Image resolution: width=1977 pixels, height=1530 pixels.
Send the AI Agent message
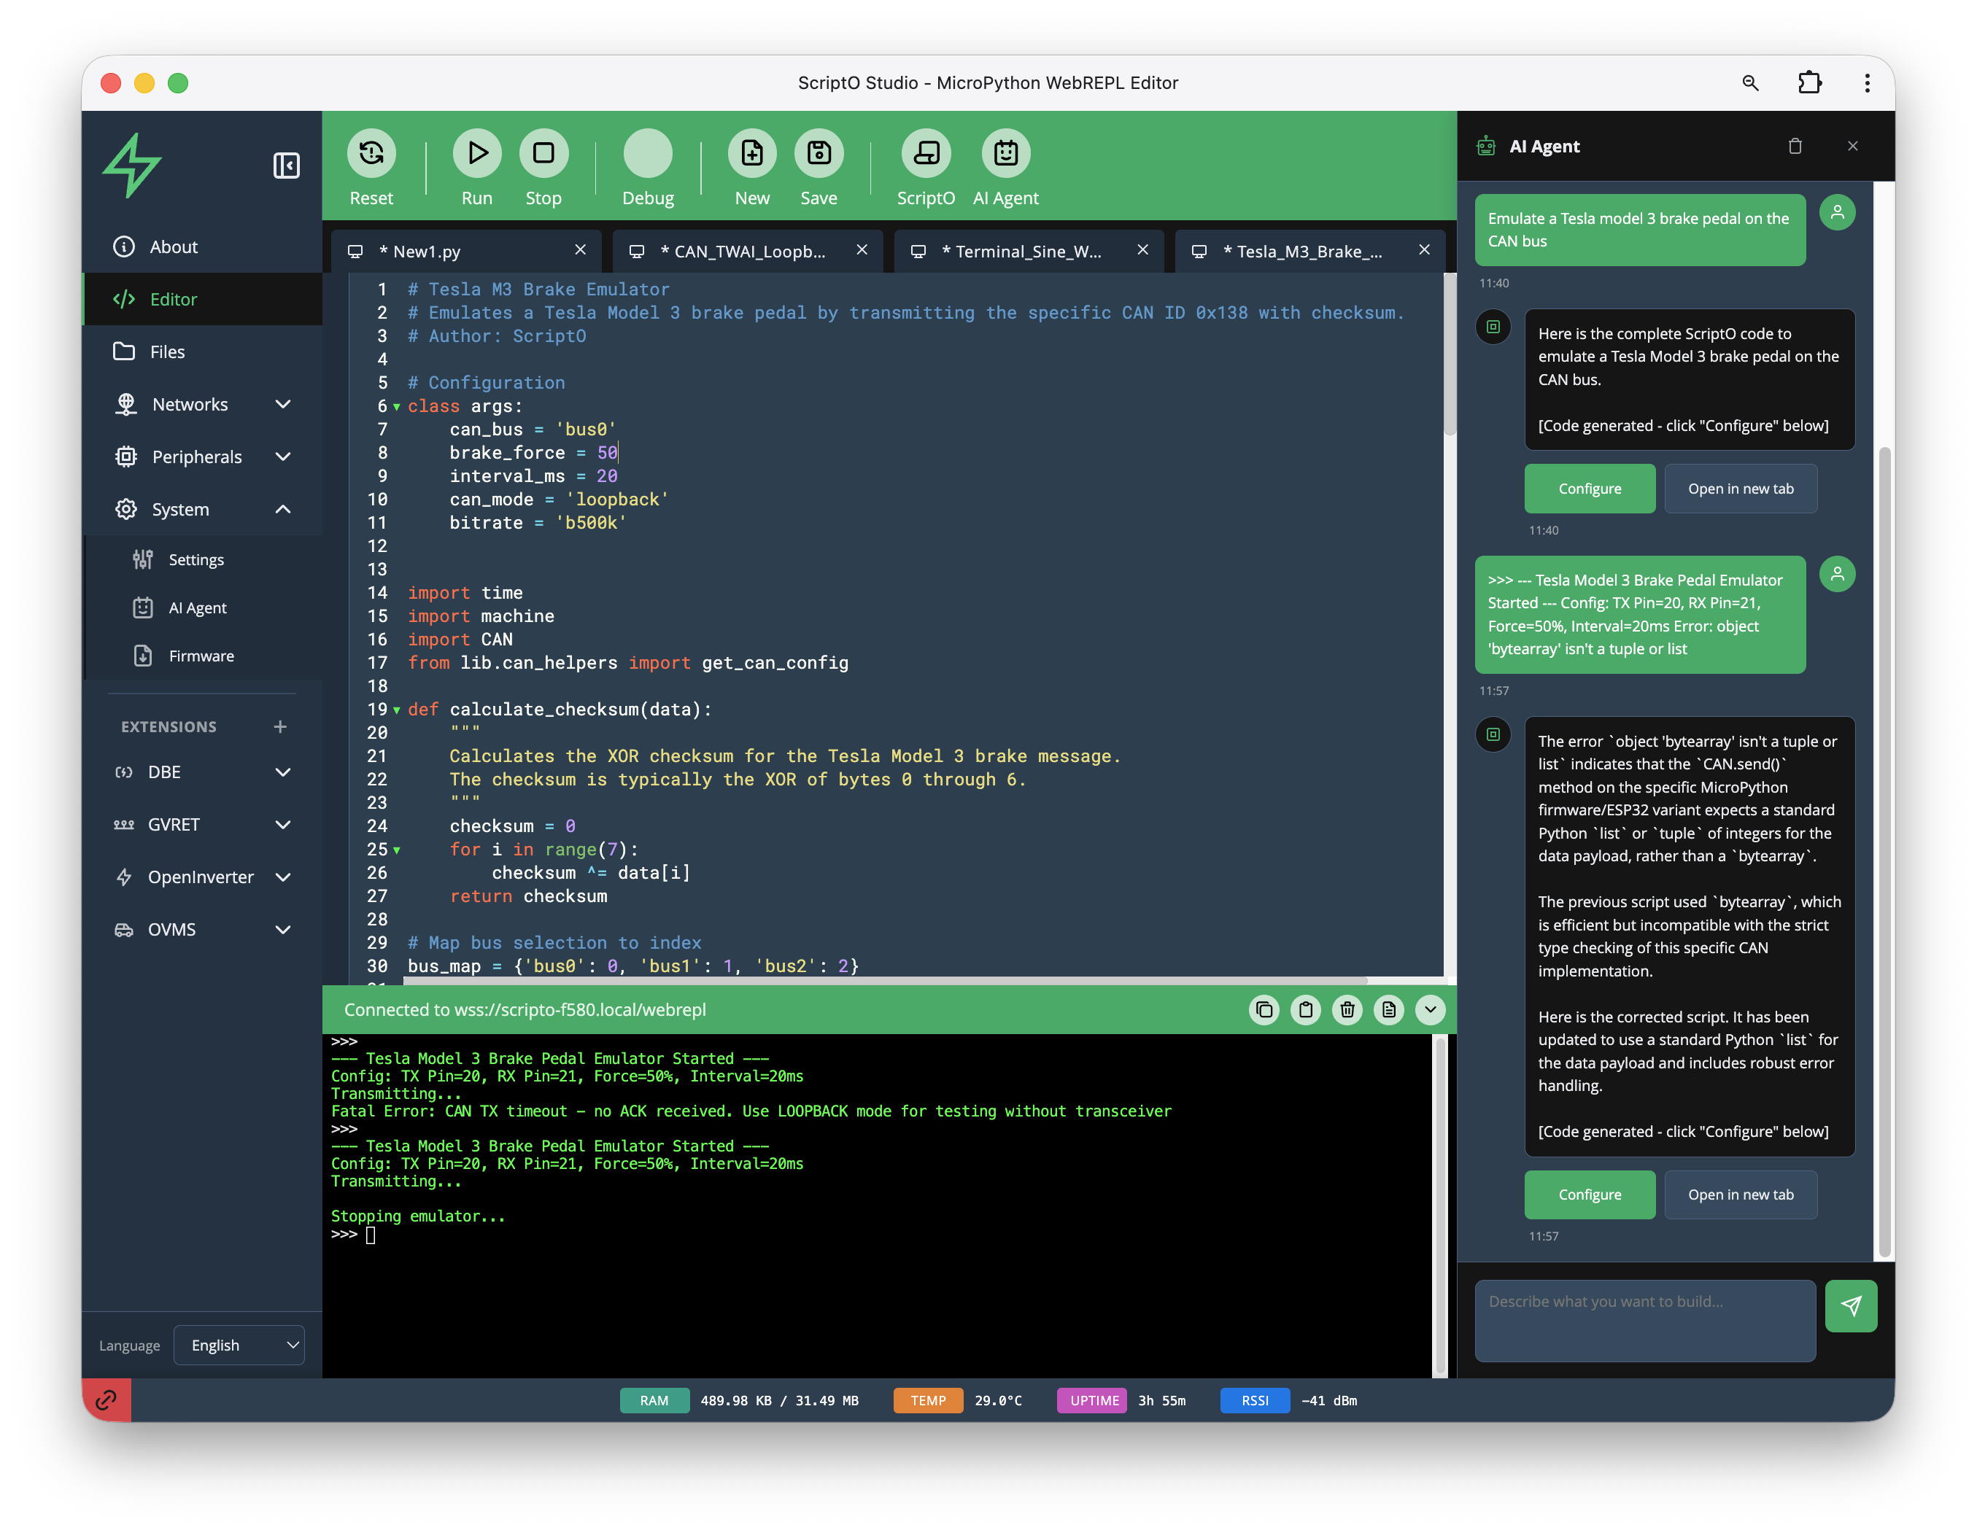coord(1852,1305)
